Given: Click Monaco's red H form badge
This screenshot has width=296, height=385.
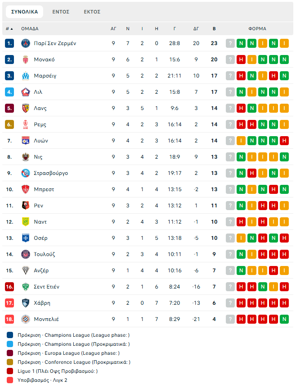Looking at the screenshot, I should (241, 60).
